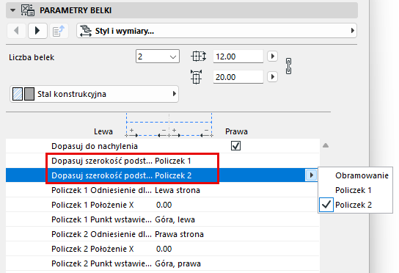Click the 0.00 value of Policzek 1 Położenie X

click(164, 205)
